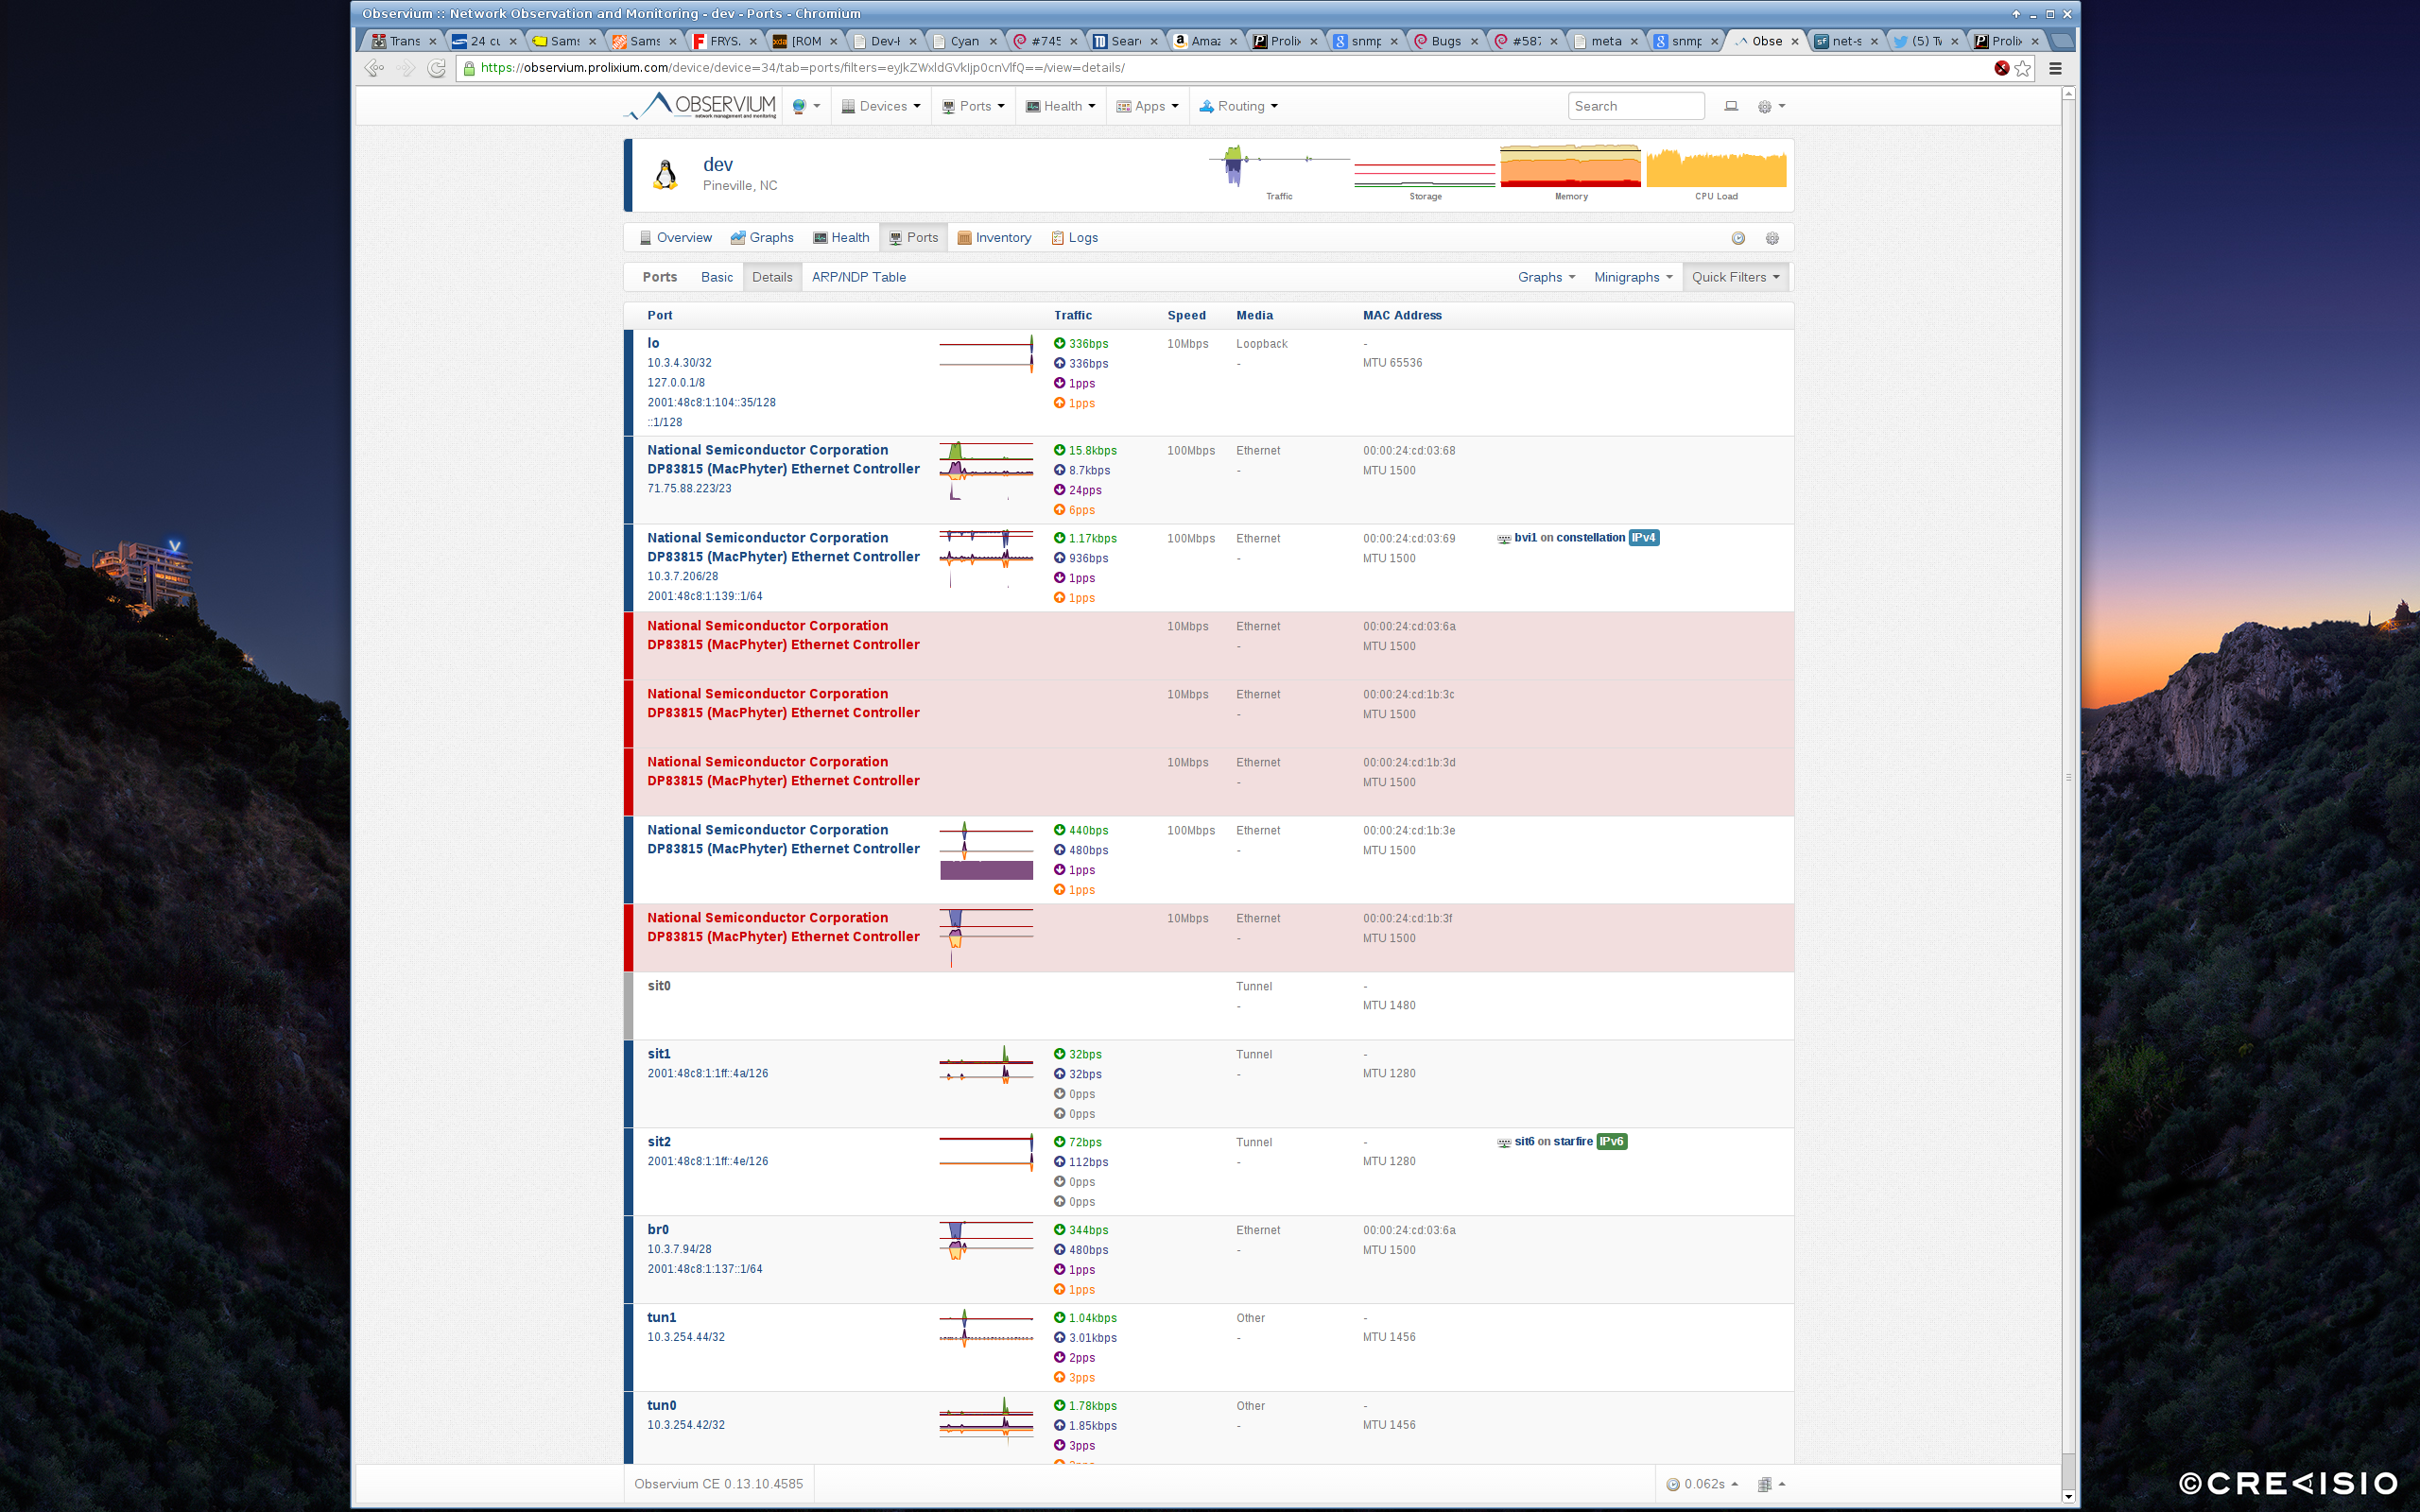Click the 71.75.88.223/23 address
The height and width of the screenshot is (1512, 2420).
coord(689,489)
